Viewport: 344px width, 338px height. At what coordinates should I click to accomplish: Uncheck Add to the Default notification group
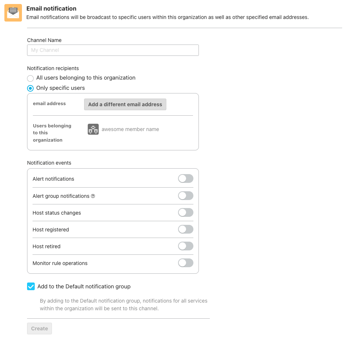coord(31,287)
